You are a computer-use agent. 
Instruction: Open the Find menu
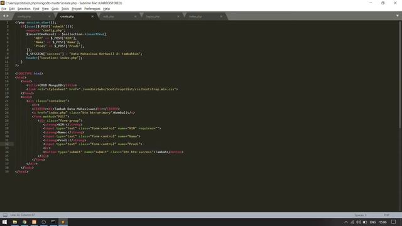click(36, 9)
